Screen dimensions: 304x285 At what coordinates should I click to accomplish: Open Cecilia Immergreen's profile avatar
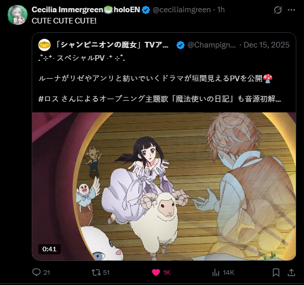point(17,15)
